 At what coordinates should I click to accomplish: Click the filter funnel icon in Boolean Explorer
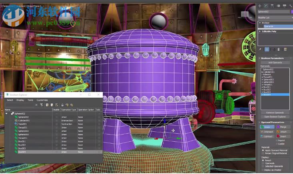[x=41, y=105]
